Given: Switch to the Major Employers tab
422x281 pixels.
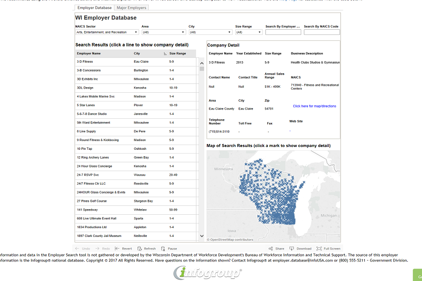Looking at the screenshot, I should point(132,8).
